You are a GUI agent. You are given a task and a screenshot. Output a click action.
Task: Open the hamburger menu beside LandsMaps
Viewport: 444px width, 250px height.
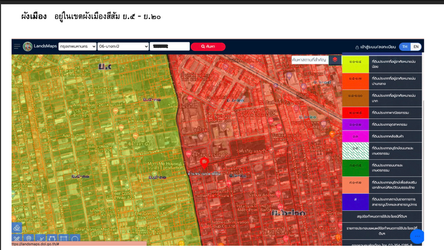click(17, 46)
